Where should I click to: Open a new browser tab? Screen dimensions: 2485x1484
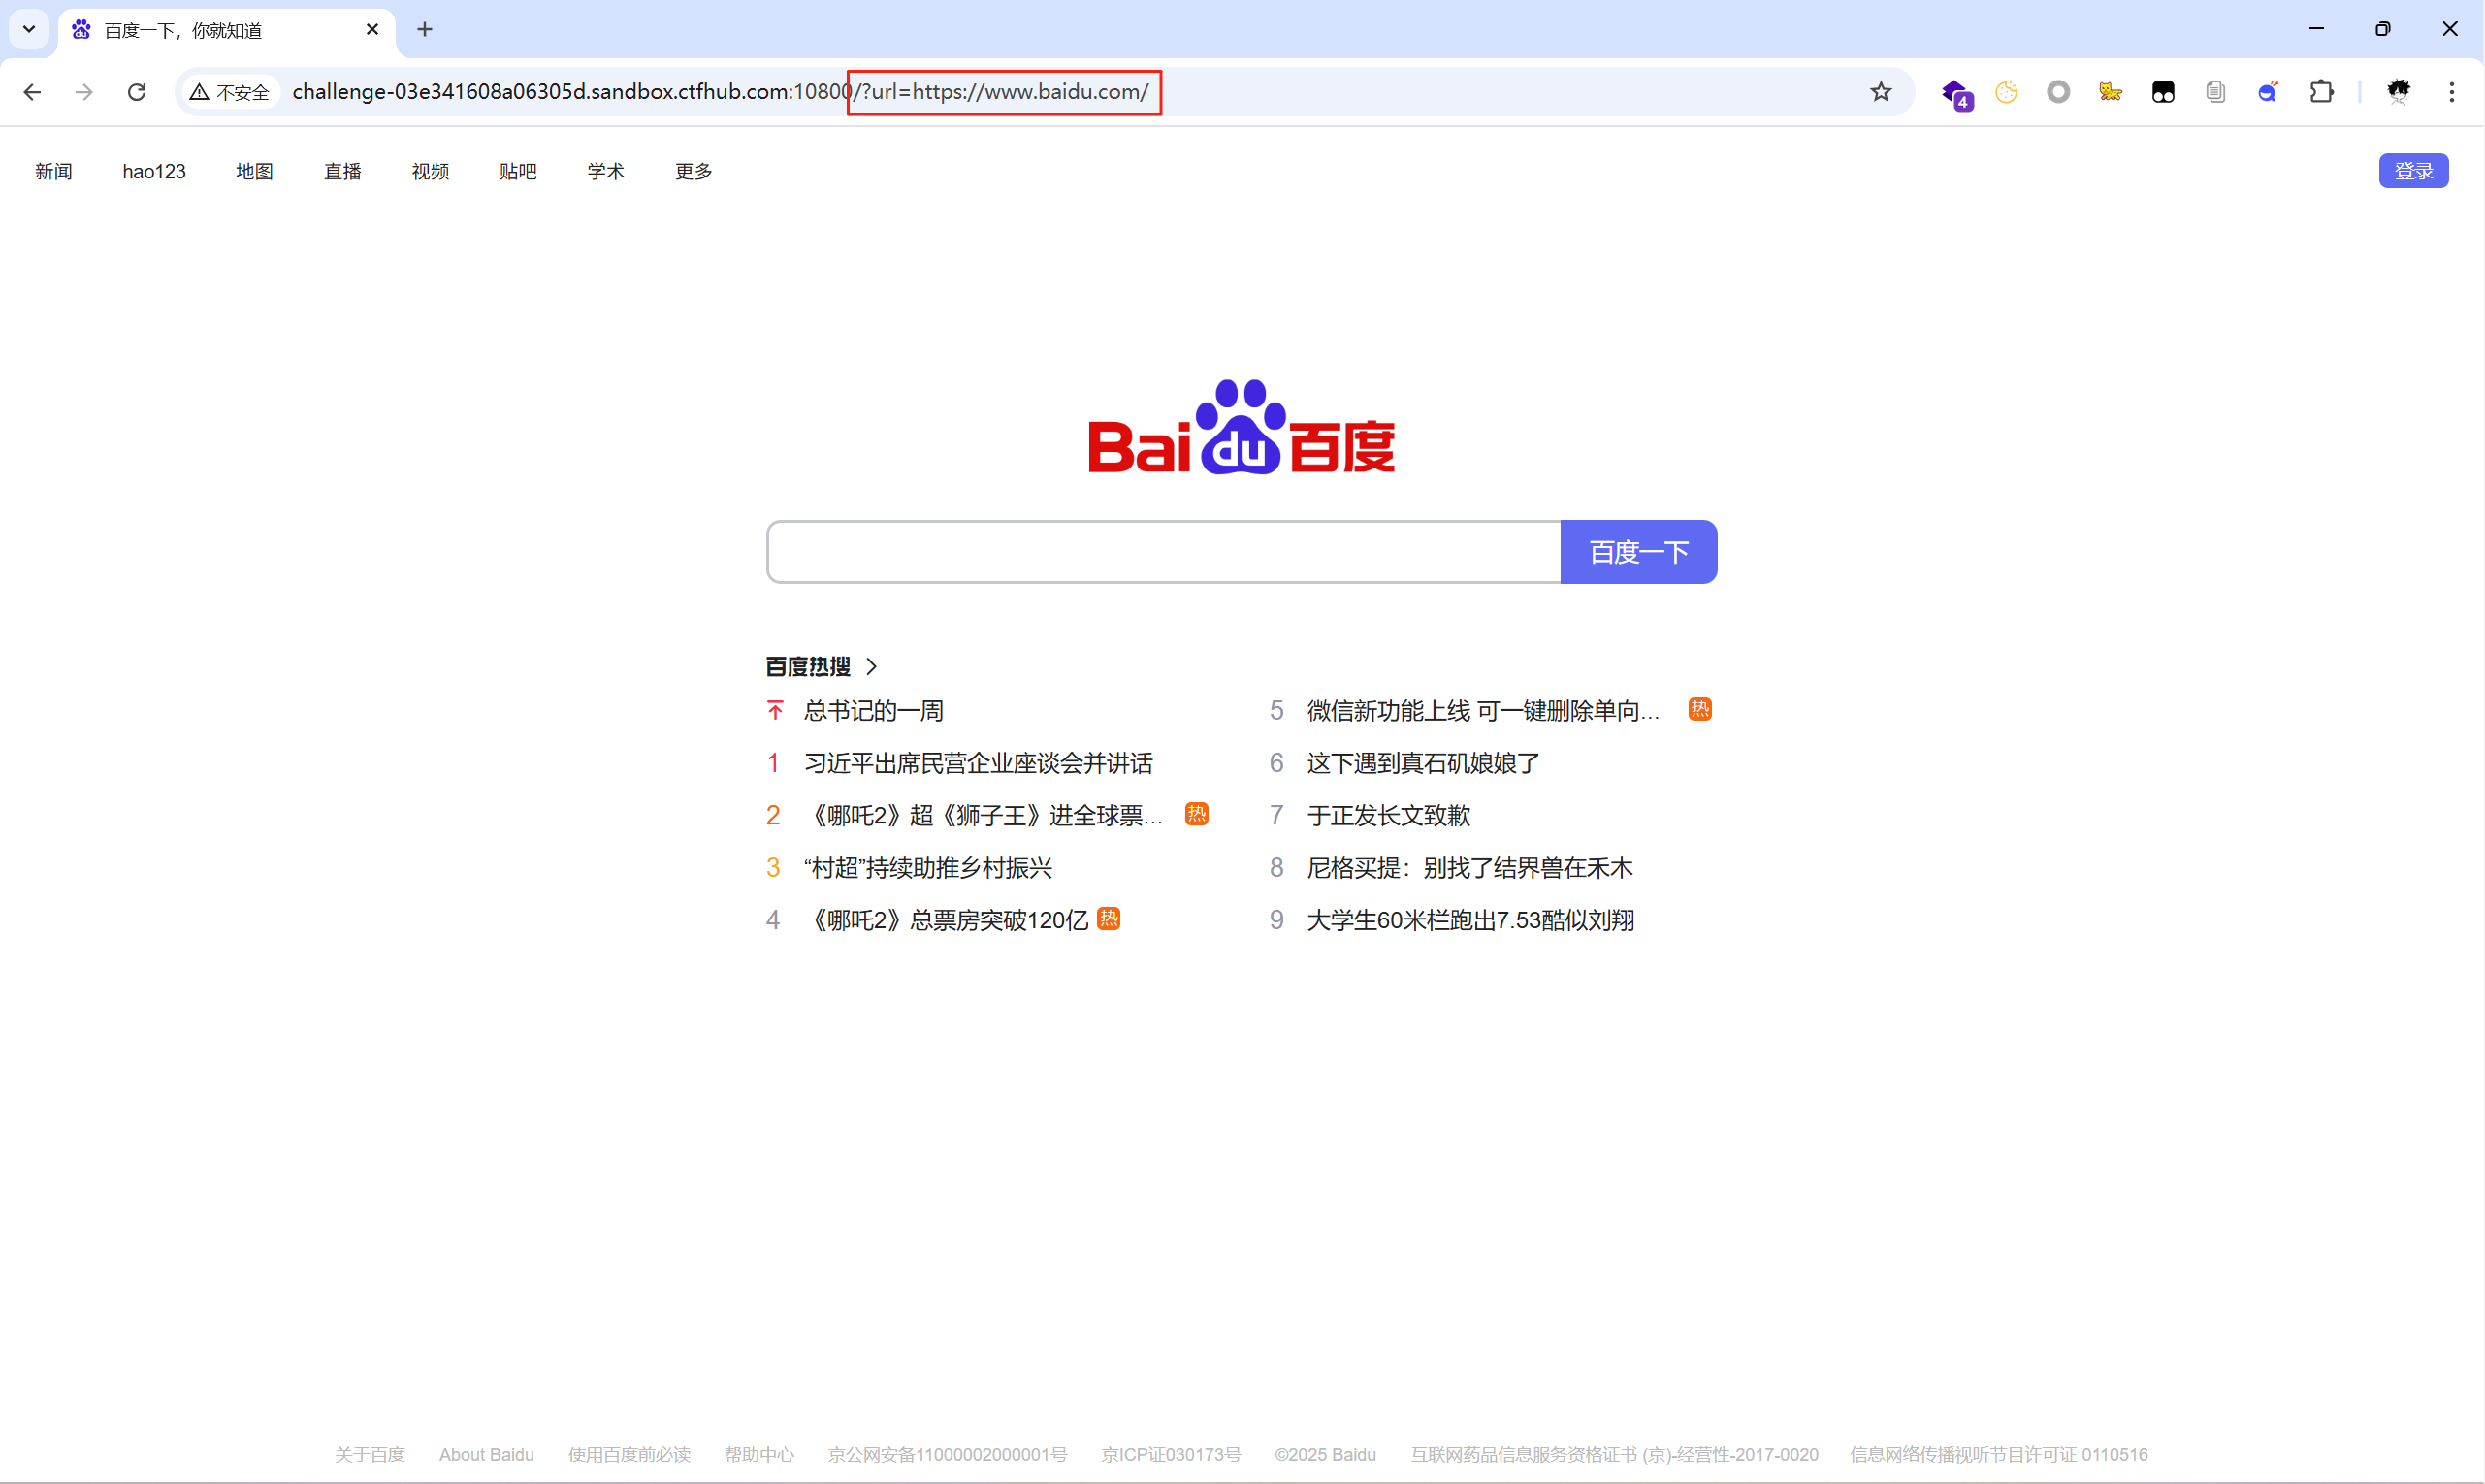425,30
